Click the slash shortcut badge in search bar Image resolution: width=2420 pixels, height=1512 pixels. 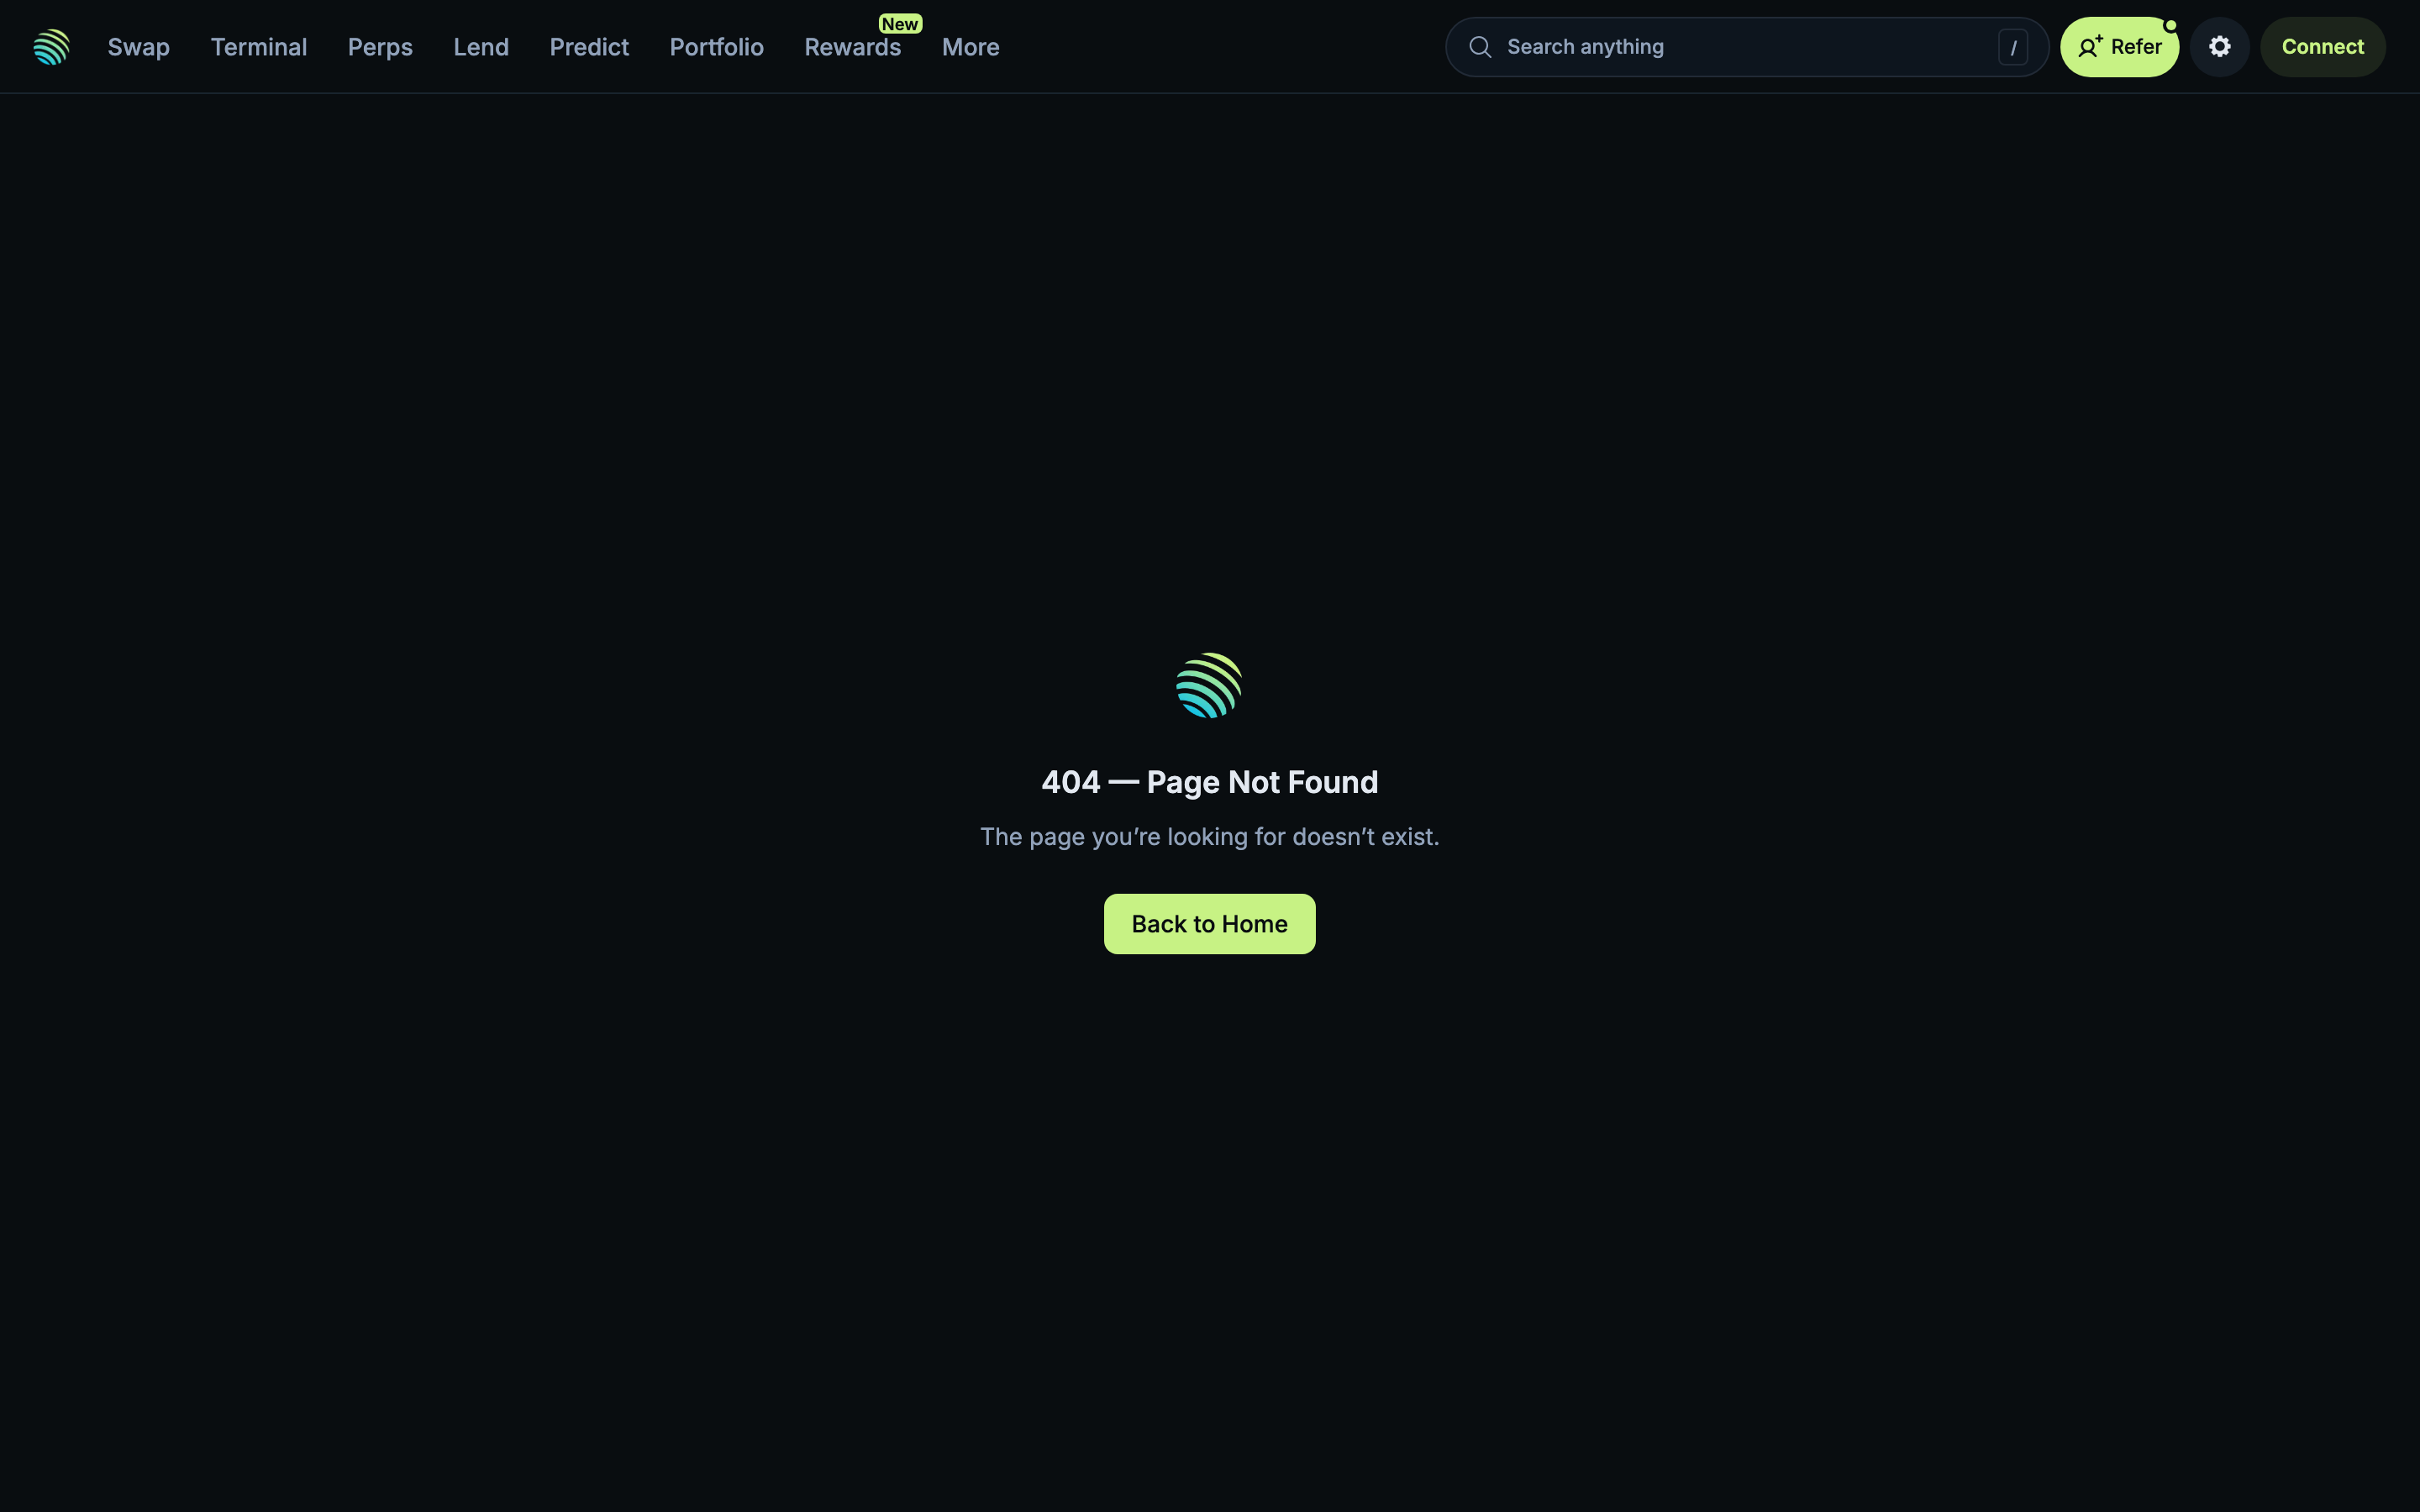[2013, 46]
